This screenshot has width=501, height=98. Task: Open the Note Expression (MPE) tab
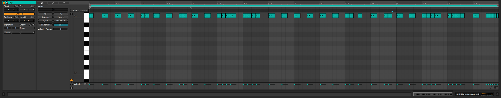click(64, 3)
